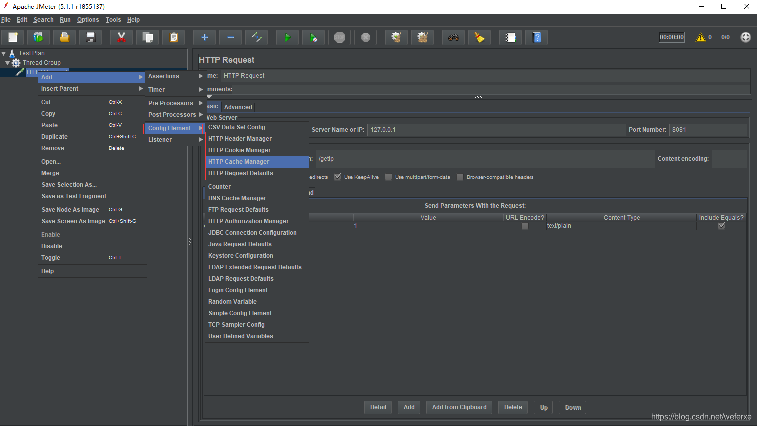Viewport: 757px width, 426px height.
Task: Collapse the Test Plan tree node
Action: pos(4,53)
